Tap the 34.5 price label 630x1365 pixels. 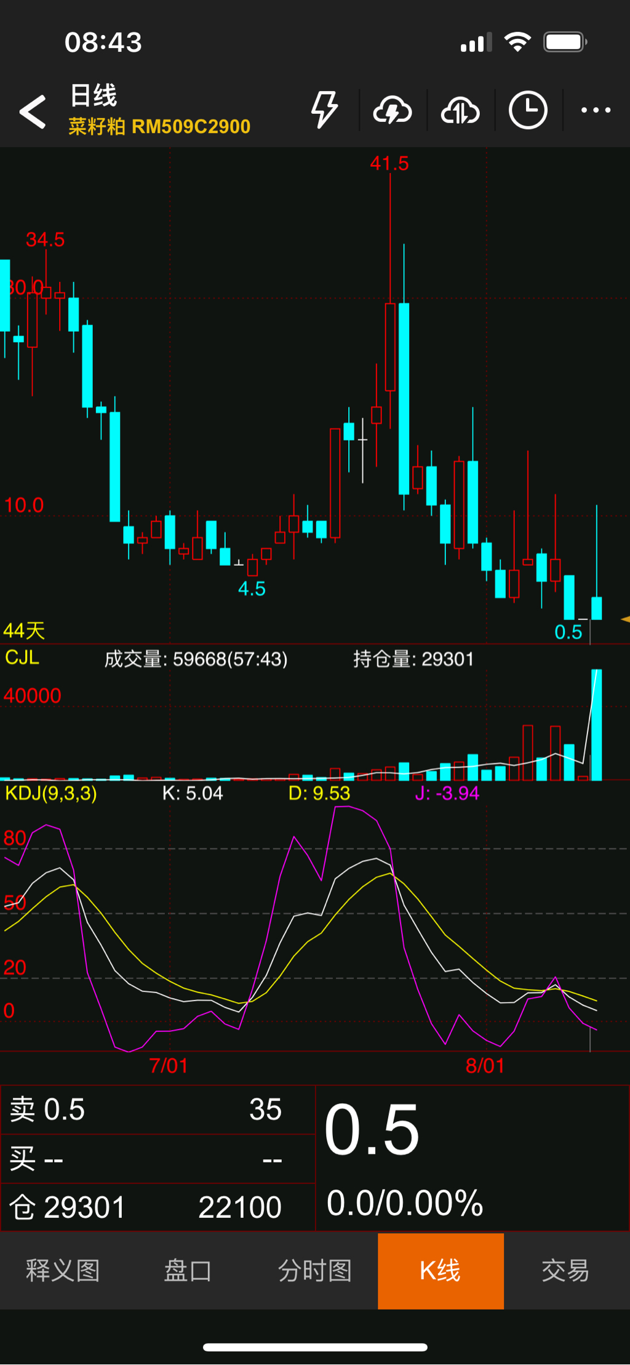click(46, 240)
